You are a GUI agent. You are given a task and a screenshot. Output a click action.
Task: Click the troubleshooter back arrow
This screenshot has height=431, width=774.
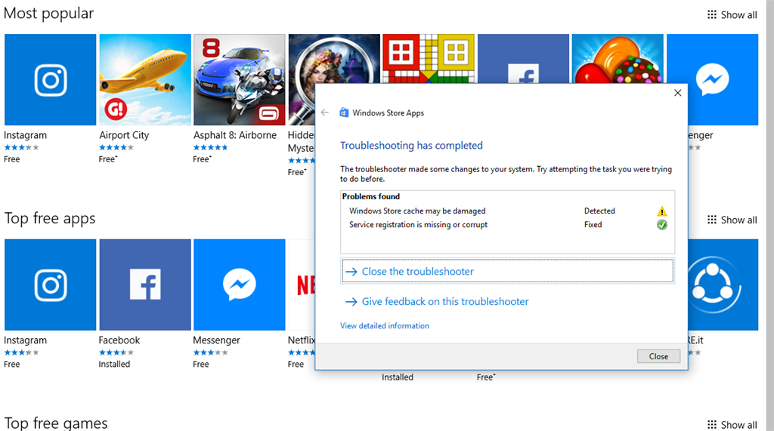(x=324, y=112)
